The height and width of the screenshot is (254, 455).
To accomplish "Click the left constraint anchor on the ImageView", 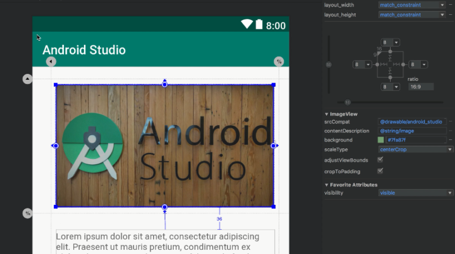I will point(56,145).
